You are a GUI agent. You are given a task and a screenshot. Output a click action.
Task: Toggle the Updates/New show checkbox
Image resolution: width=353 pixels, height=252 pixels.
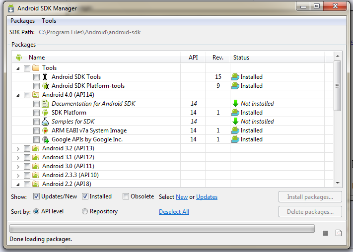coord(36,196)
